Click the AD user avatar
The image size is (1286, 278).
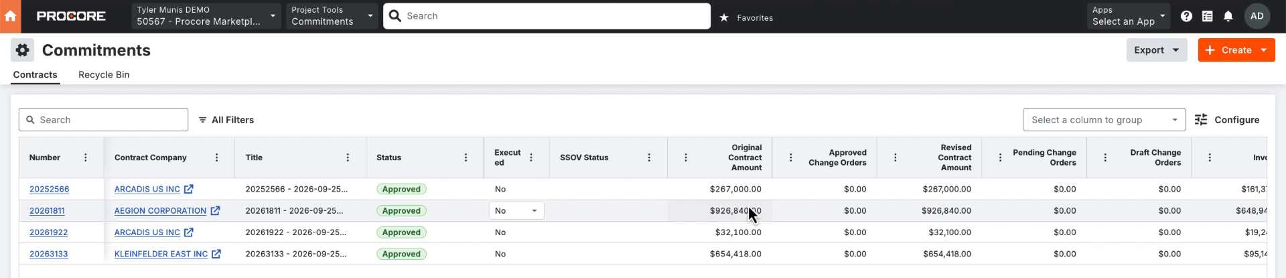coord(1257,16)
